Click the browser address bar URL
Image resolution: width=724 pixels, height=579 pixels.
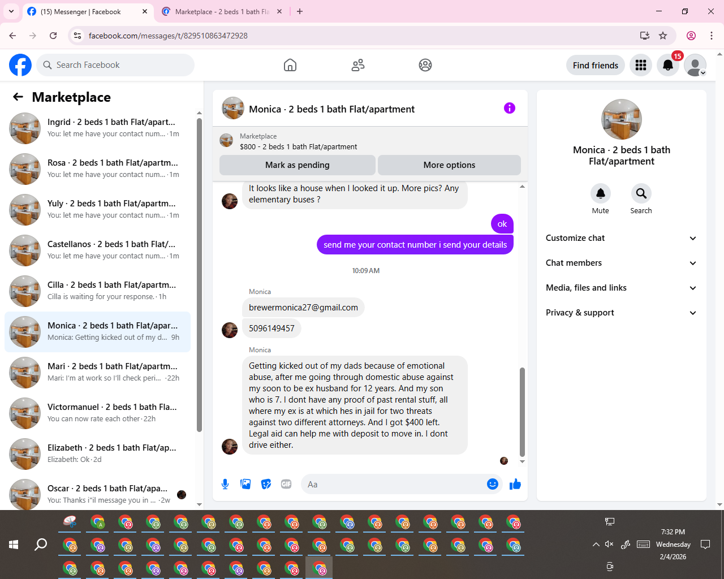(168, 36)
